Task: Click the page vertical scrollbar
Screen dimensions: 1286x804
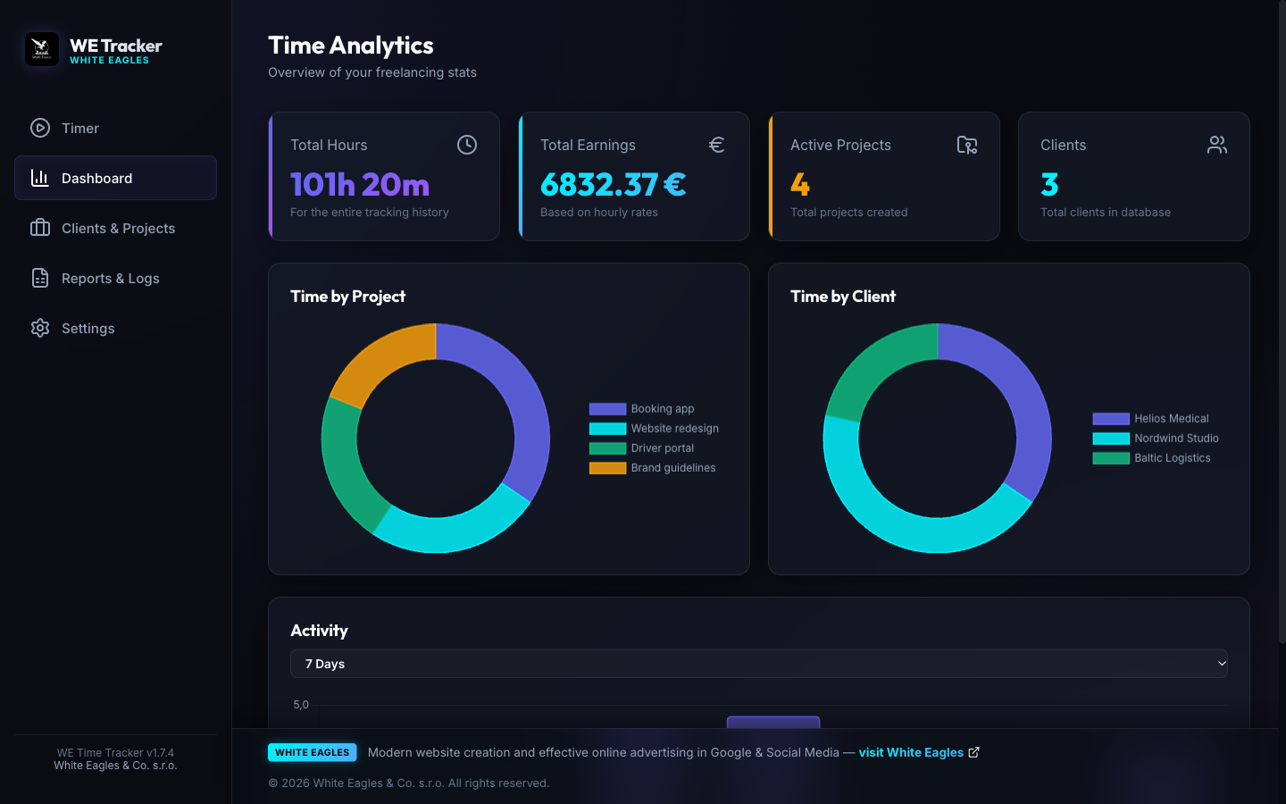Action: (1282, 322)
